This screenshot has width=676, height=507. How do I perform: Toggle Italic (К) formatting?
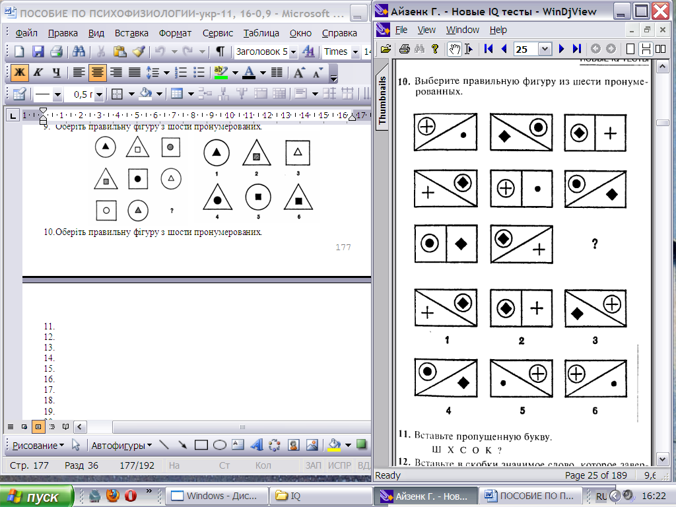(38, 73)
